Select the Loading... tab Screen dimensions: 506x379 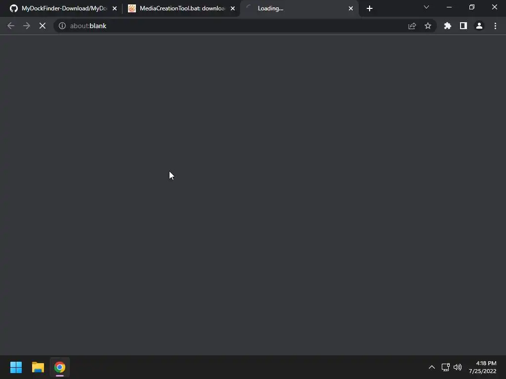(x=299, y=8)
